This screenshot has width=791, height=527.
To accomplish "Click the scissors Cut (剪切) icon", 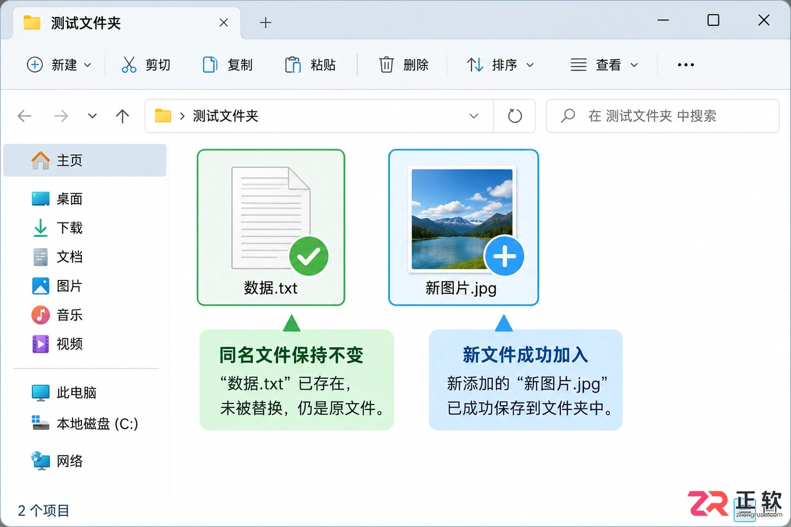I will click(x=129, y=65).
